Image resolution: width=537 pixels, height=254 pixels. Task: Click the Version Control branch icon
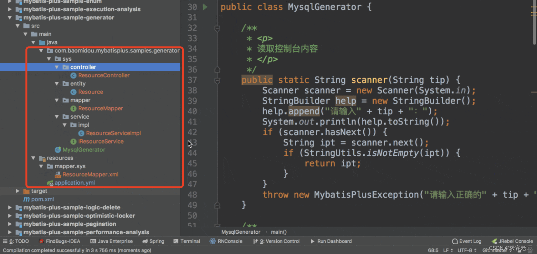click(255, 241)
